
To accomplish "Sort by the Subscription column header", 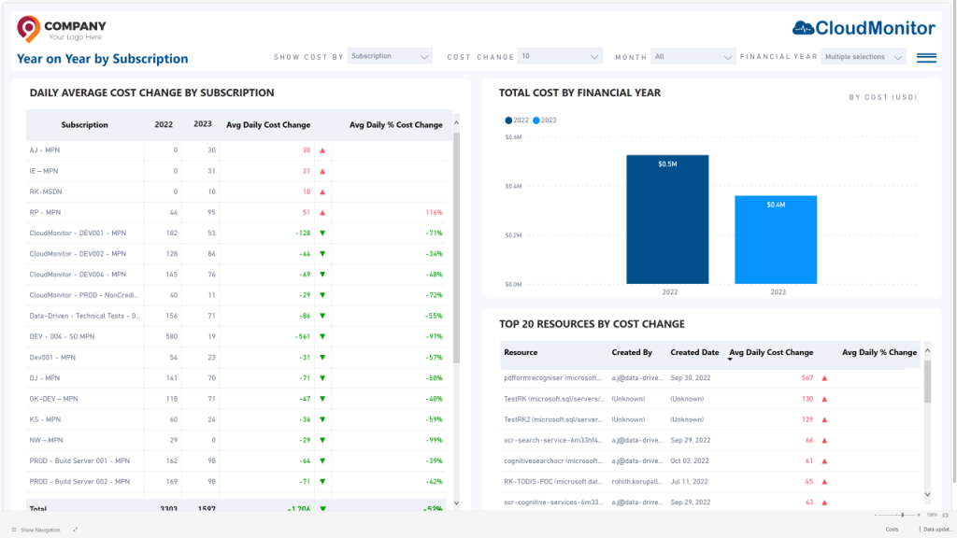I will [84, 125].
